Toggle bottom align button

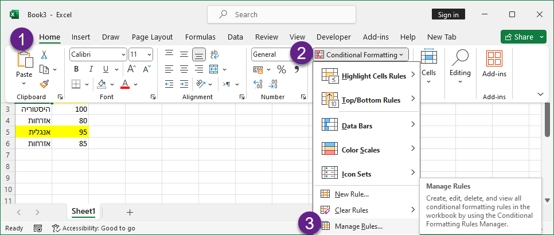(x=199, y=54)
